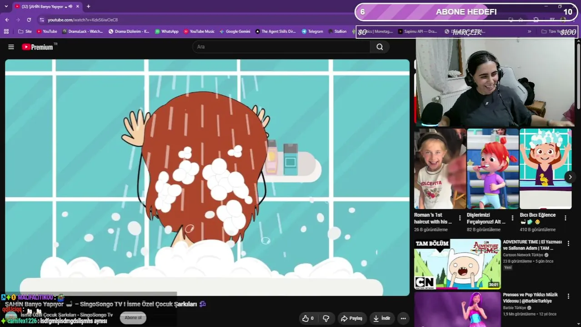
Task: Open Dişlerimizi Fırçalıyoruz short thumbnail
Action: pyautogui.click(x=493, y=168)
